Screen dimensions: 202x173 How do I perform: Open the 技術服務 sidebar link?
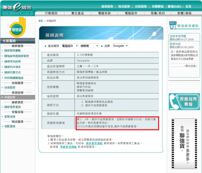[10, 87]
